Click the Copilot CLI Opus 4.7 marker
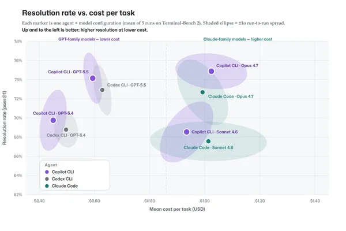346x231 pixels. pos(211,71)
